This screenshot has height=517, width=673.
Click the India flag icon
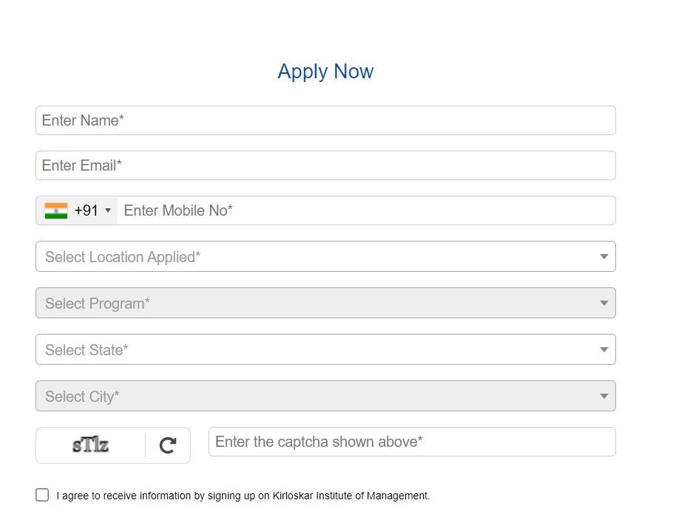55,210
